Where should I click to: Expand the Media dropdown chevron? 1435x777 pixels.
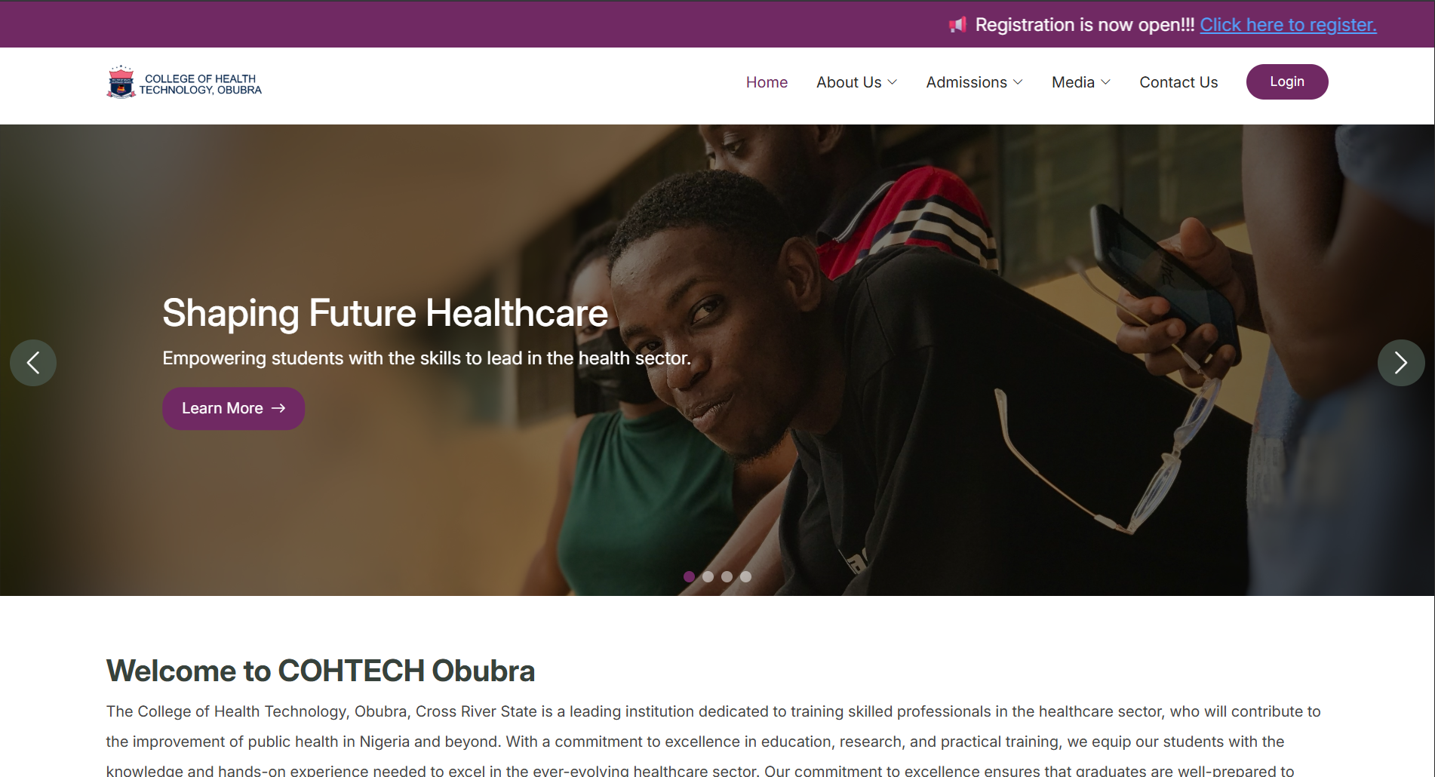click(x=1106, y=82)
